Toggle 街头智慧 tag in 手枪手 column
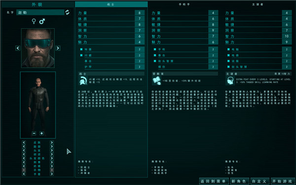 click(x=155, y=61)
